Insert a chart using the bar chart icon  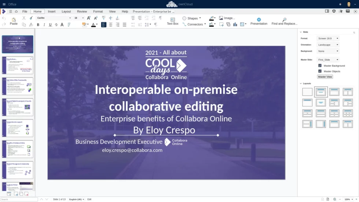coord(235,24)
